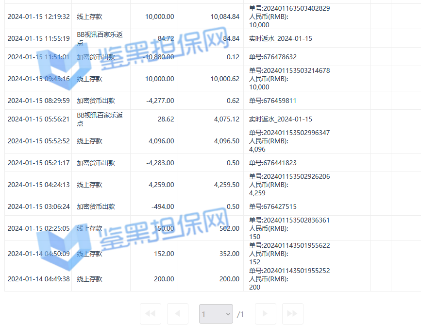Open the page number dropdown
421x326 pixels.
[x=216, y=314]
